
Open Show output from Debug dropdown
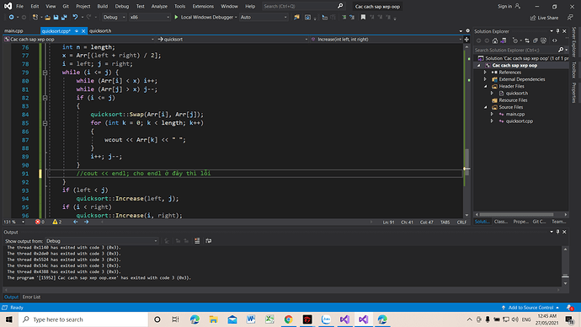[102, 241]
